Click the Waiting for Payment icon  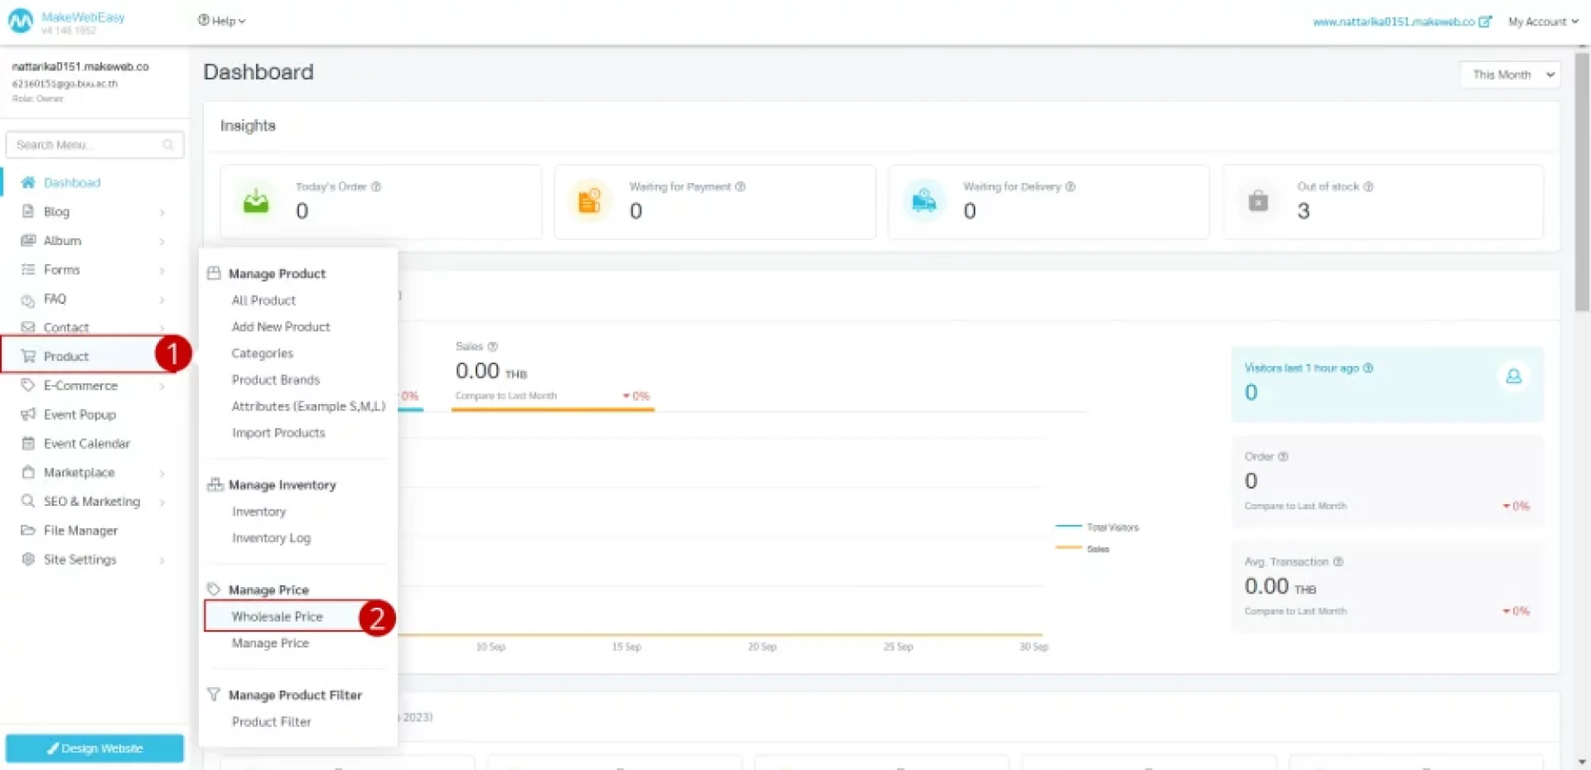pyautogui.click(x=589, y=201)
